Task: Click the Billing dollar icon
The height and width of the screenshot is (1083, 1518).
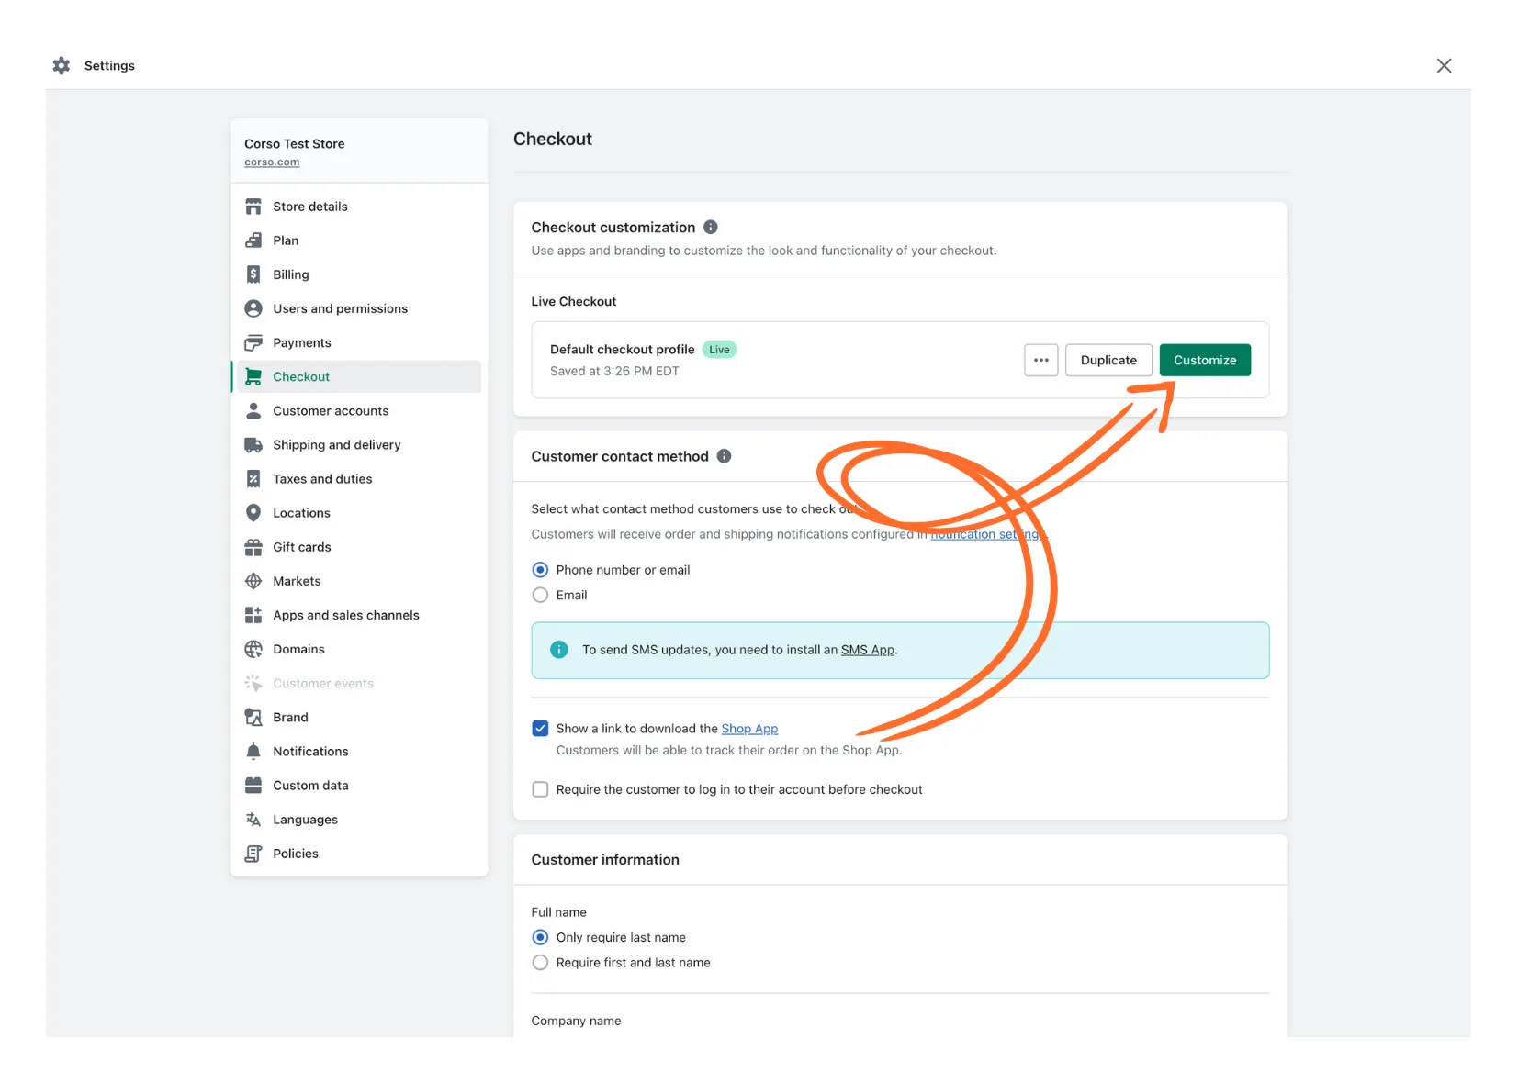Action: click(253, 274)
